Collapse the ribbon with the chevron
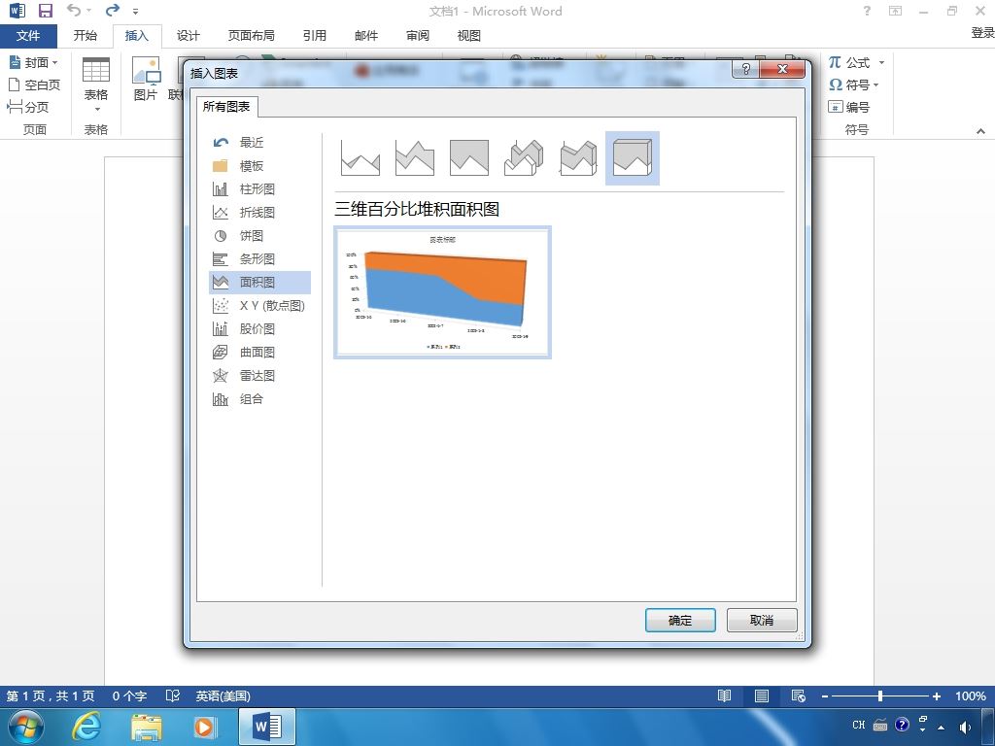Image resolution: width=995 pixels, height=746 pixels. pos(980,131)
